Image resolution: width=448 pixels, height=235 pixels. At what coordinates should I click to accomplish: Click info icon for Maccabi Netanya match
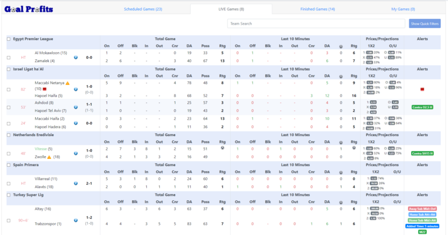point(76,90)
